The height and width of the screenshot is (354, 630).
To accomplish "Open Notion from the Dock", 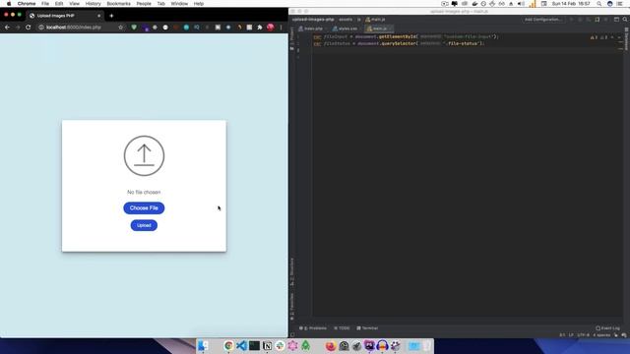I will pyautogui.click(x=267, y=345).
